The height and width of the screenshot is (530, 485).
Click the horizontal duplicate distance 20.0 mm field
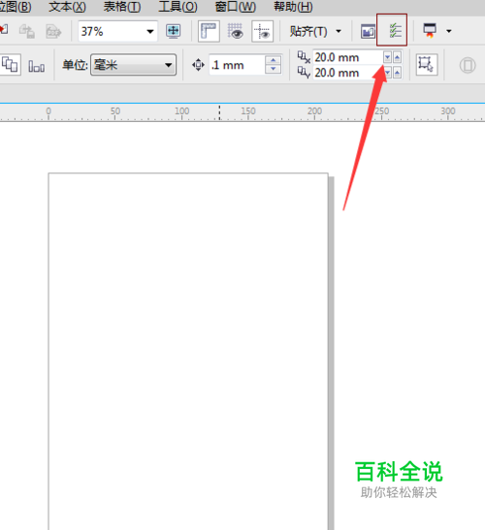(x=347, y=57)
